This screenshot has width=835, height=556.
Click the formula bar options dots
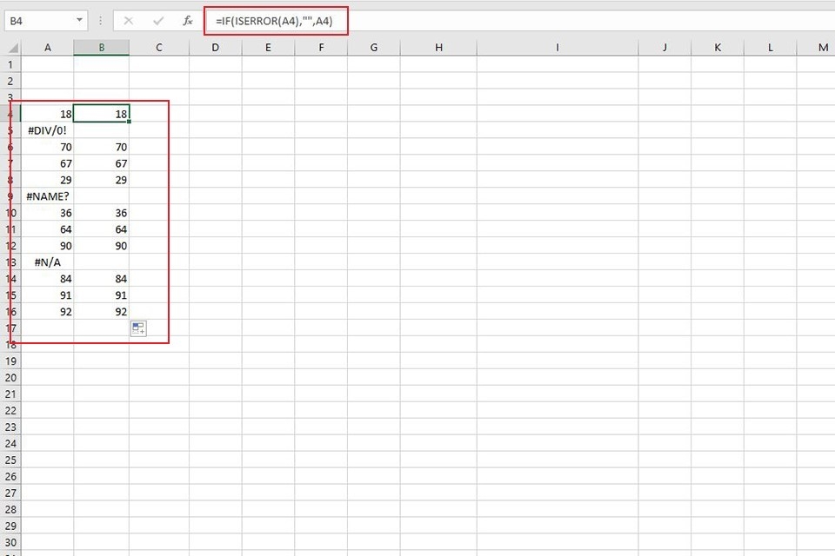coord(100,21)
